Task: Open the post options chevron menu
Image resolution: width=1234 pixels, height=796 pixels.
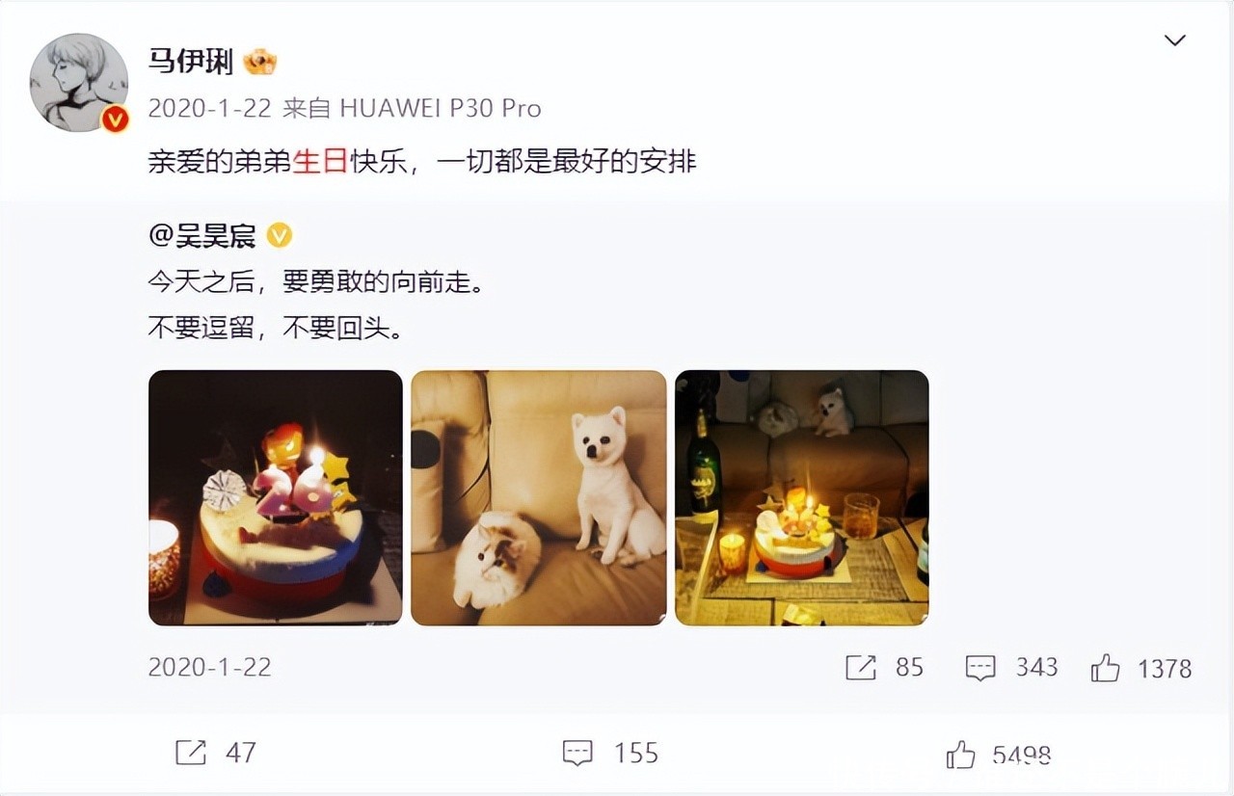Action: [x=1174, y=40]
